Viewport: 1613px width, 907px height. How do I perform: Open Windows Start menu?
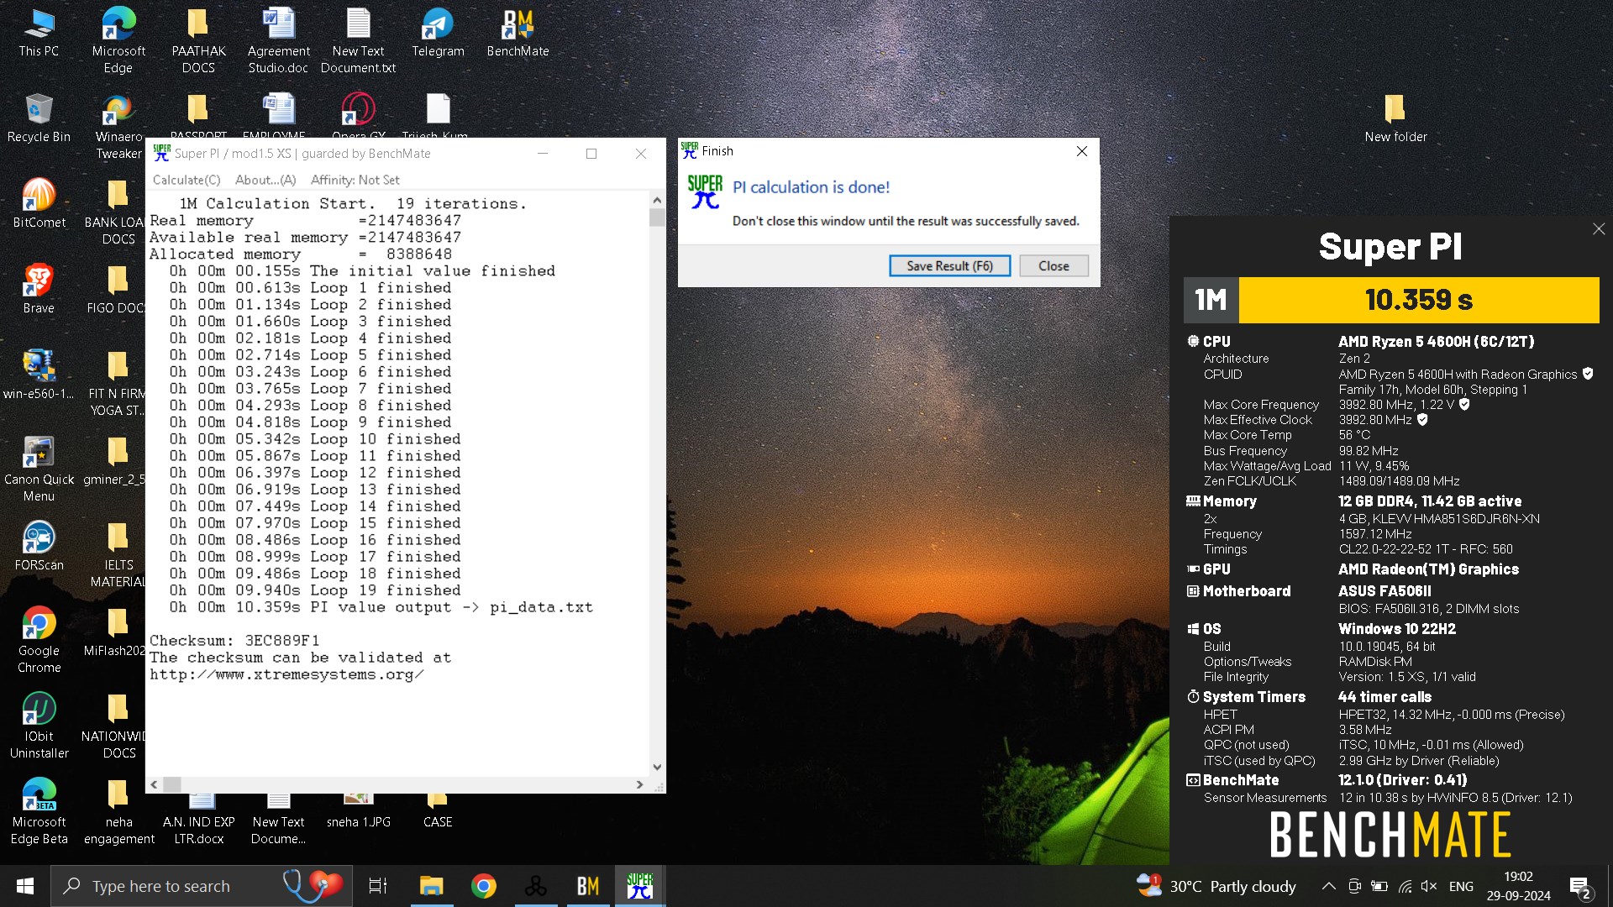click(x=25, y=886)
